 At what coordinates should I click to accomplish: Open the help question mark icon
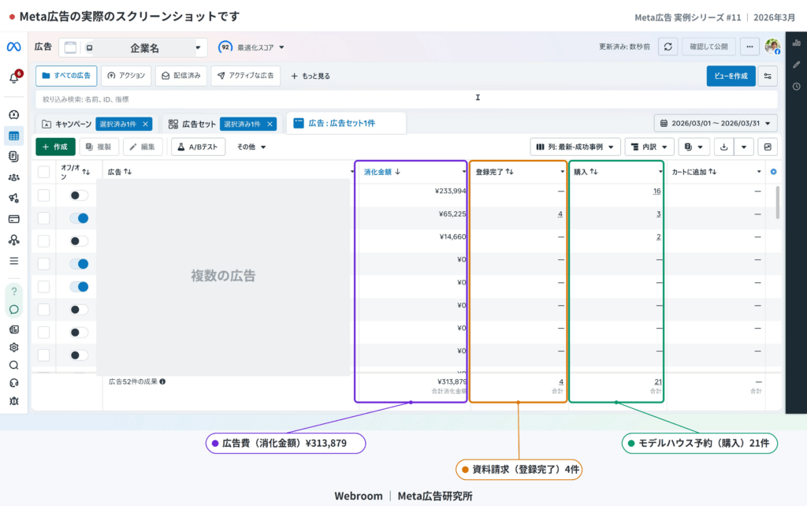point(14,292)
